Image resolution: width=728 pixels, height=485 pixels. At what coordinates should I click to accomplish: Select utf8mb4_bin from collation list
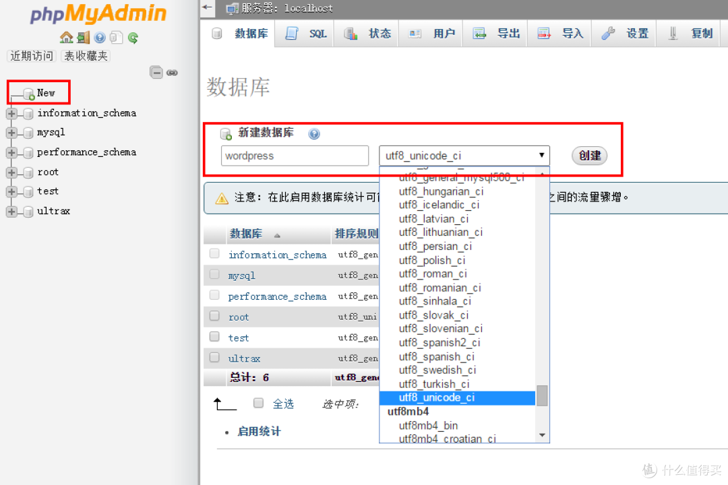pos(457,426)
